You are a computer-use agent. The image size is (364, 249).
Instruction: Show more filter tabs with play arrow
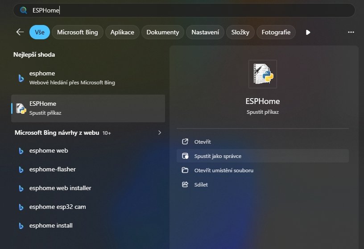coord(308,32)
